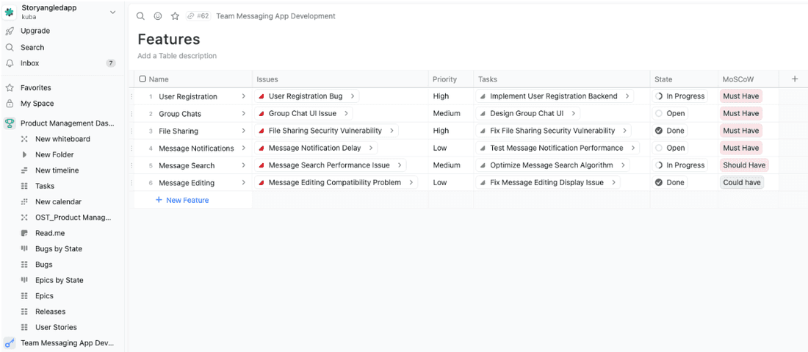Click the Tasks column header
This screenshot has height=352, width=808.
(562, 79)
